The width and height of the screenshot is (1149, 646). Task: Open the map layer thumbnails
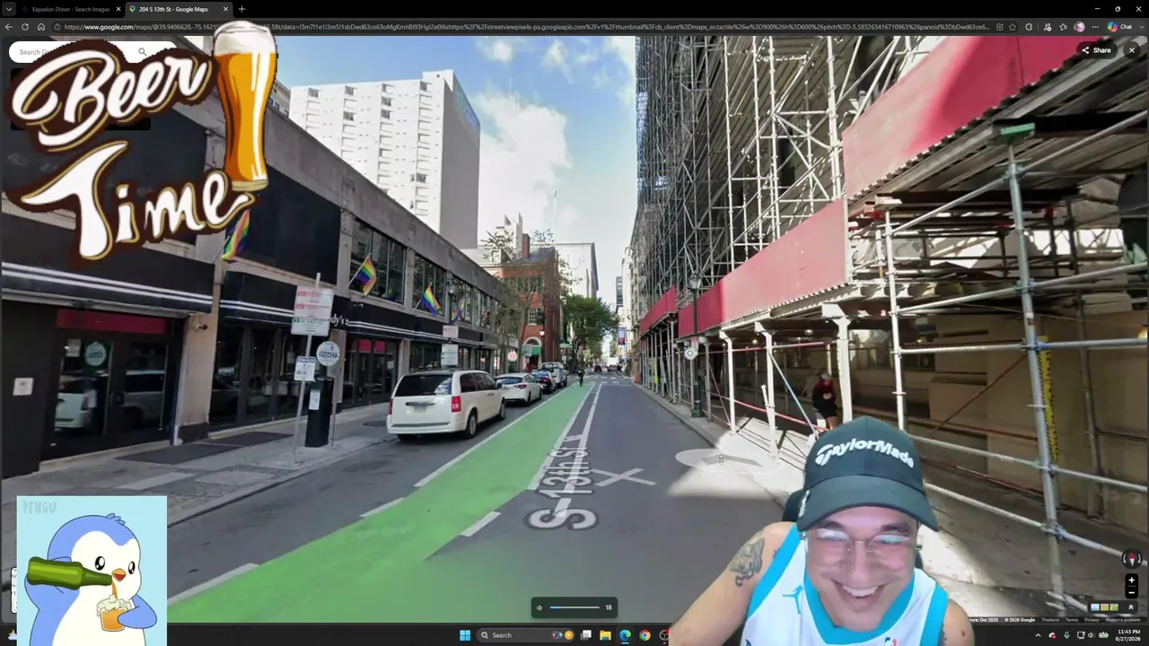tap(1105, 607)
